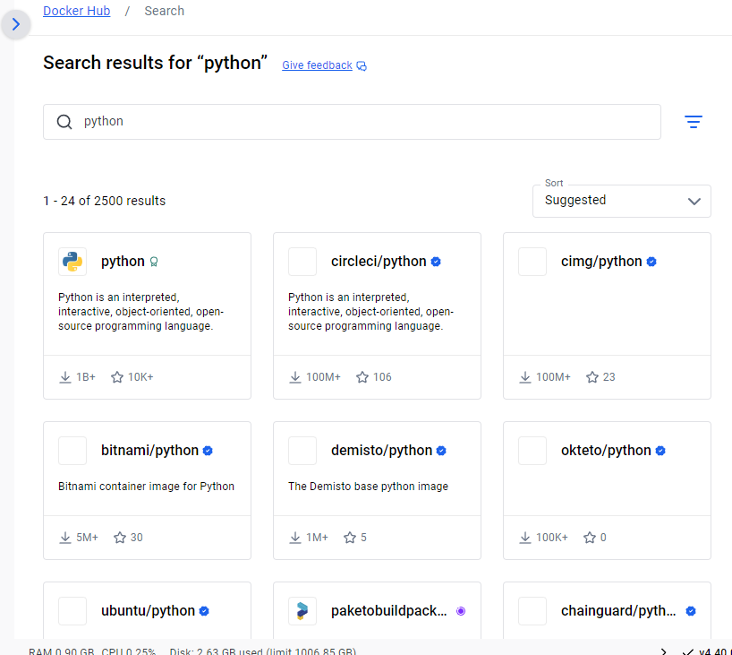The image size is (732, 655).
Task: Click the download icon beside 100K+
Action: click(525, 538)
